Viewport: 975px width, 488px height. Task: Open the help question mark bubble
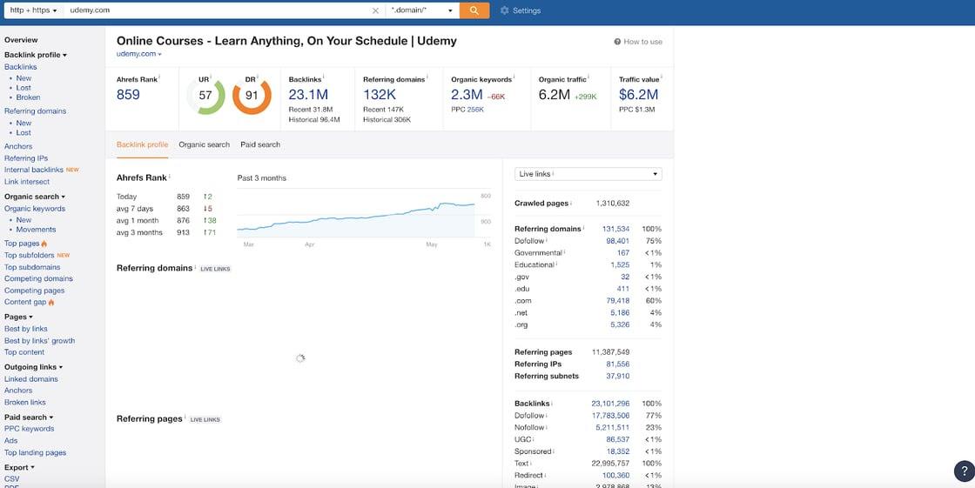point(963,471)
